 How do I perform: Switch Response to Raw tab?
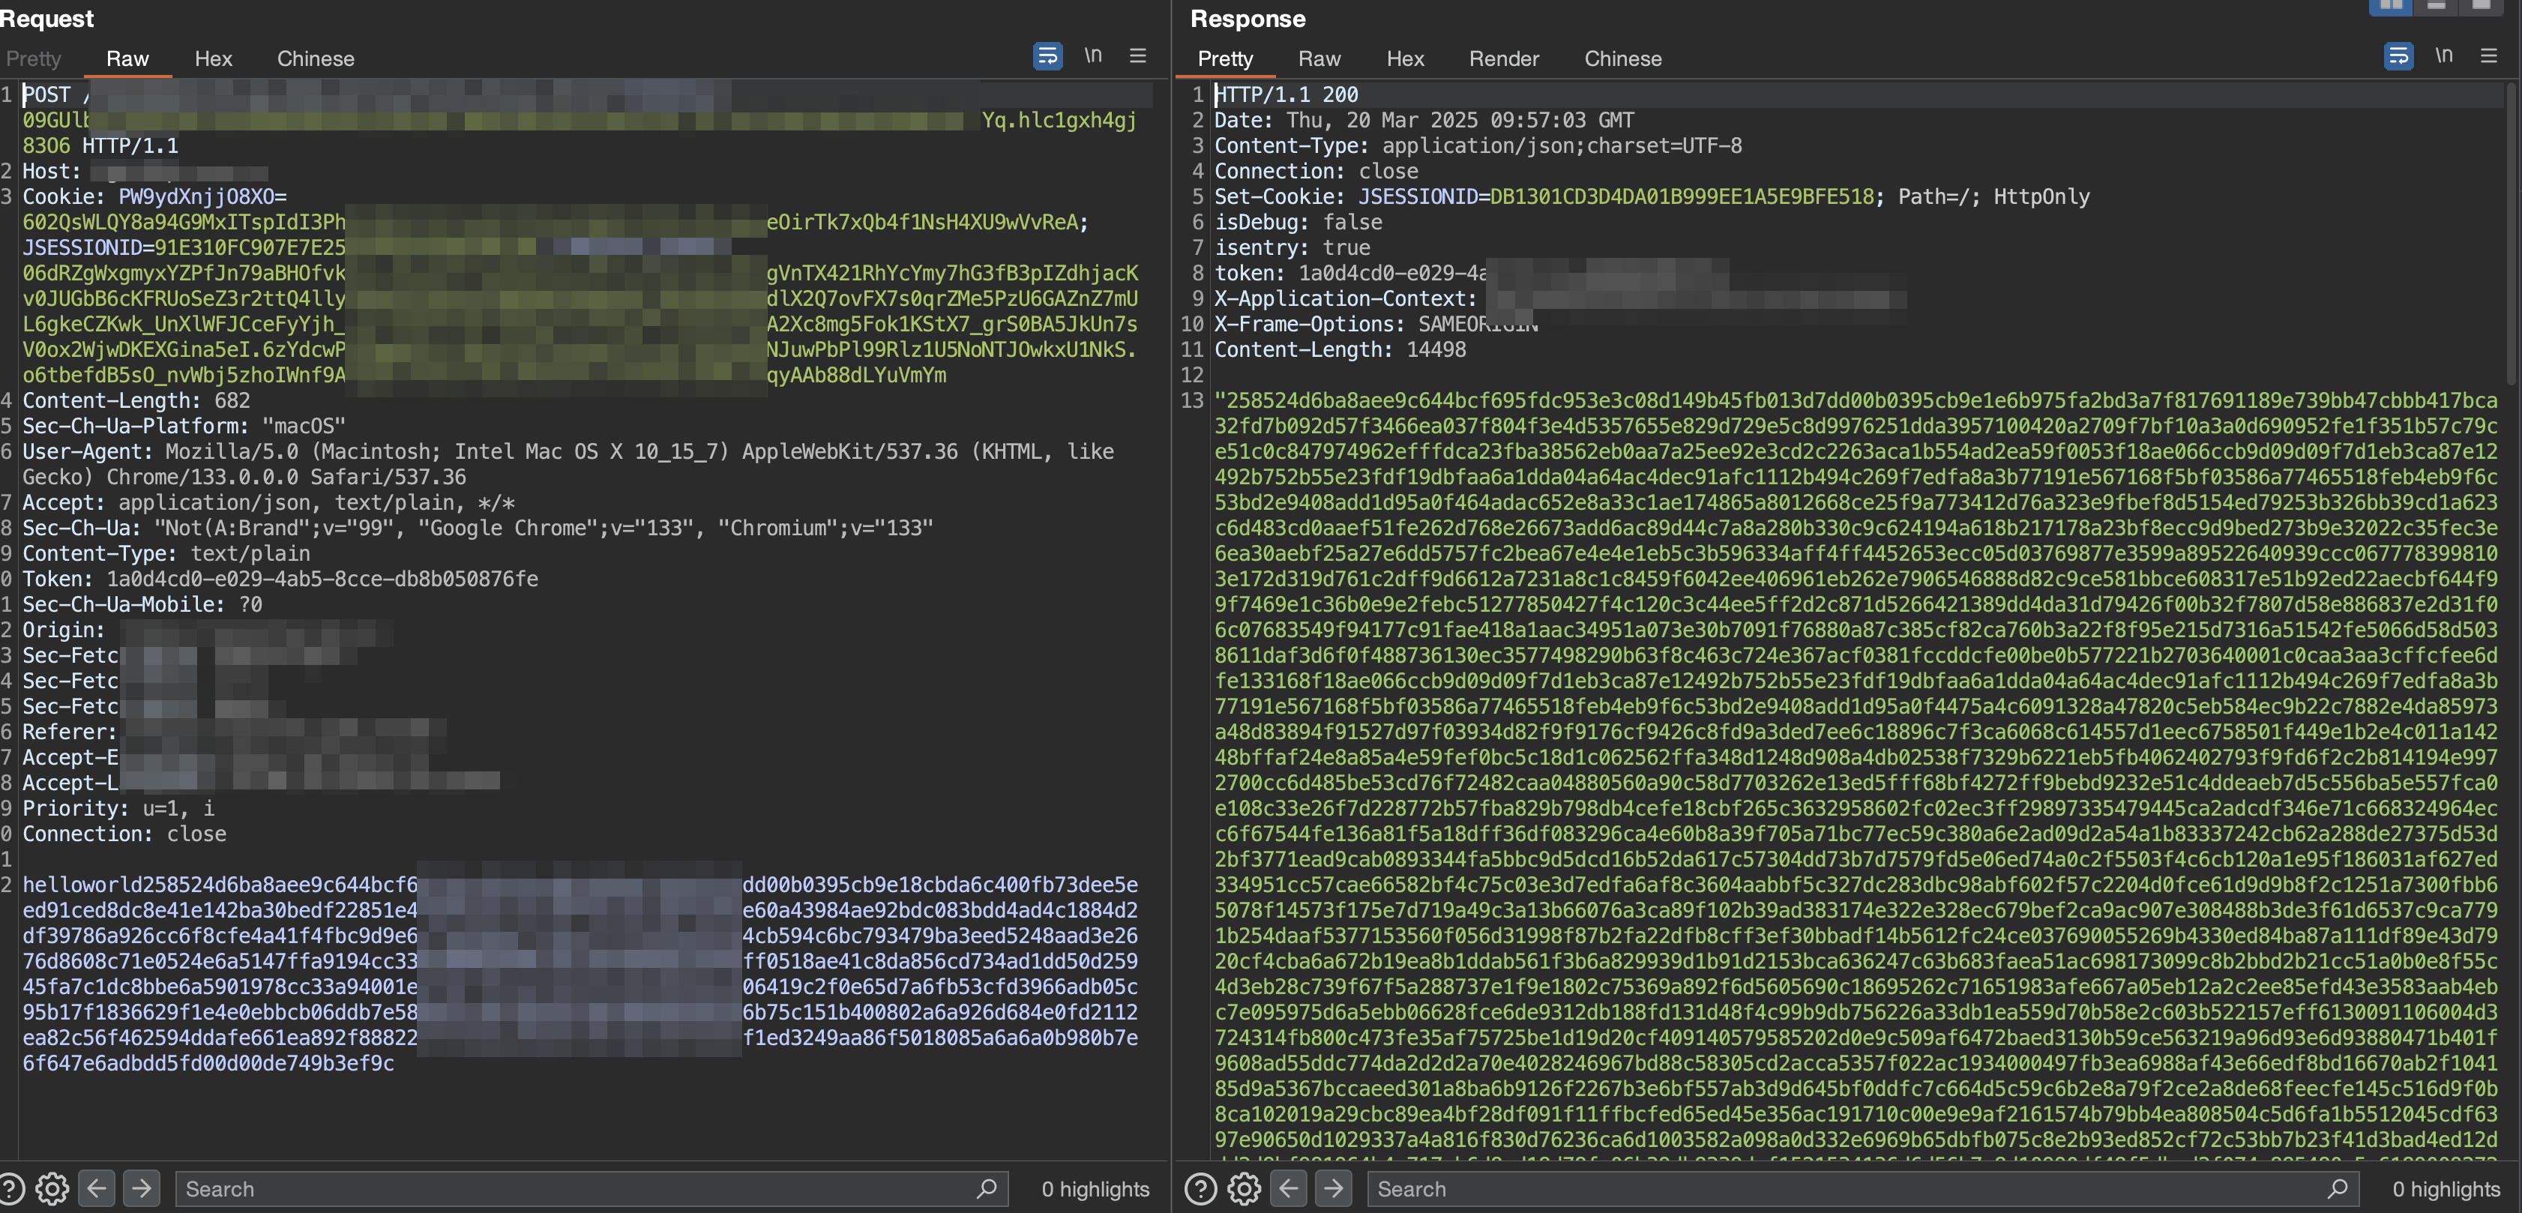[1319, 58]
